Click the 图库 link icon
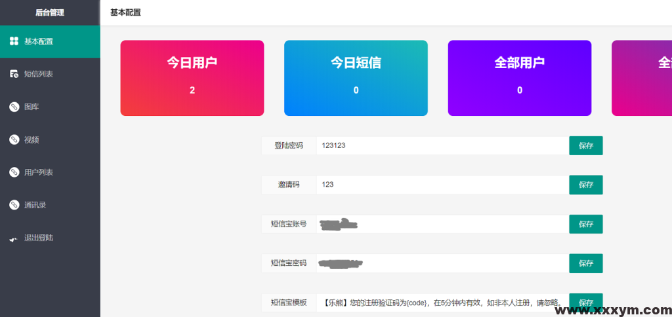The width and height of the screenshot is (672, 317). pyautogui.click(x=14, y=107)
